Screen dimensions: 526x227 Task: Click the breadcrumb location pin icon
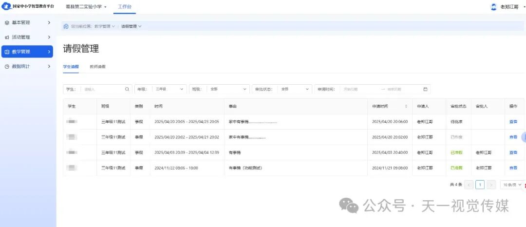coord(66,26)
